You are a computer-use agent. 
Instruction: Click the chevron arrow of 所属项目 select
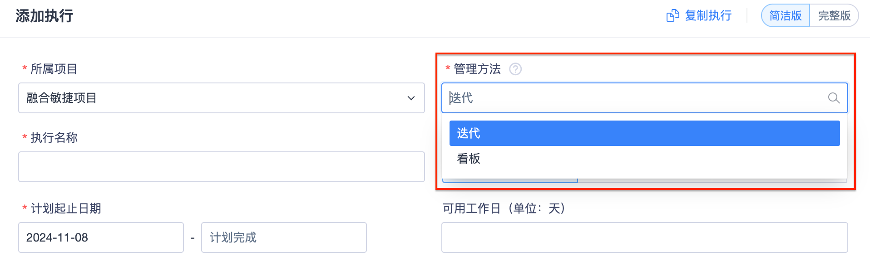[x=411, y=98]
